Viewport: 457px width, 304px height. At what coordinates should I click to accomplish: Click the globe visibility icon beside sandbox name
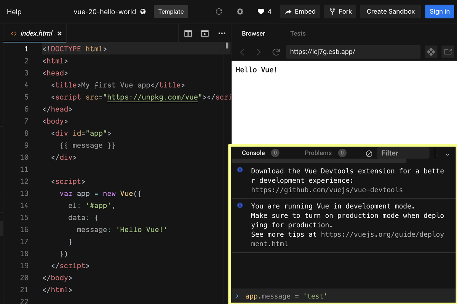coord(143,11)
